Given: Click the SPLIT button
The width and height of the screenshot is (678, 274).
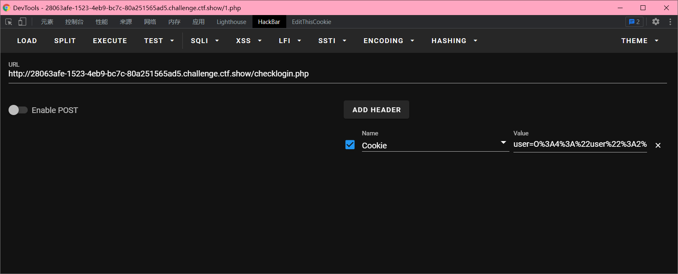Looking at the screenshot, I should [65, 41].
